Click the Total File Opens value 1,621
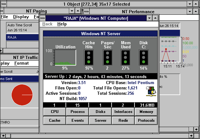Screen dimensions: 200x139 click(x=132, y=88)
